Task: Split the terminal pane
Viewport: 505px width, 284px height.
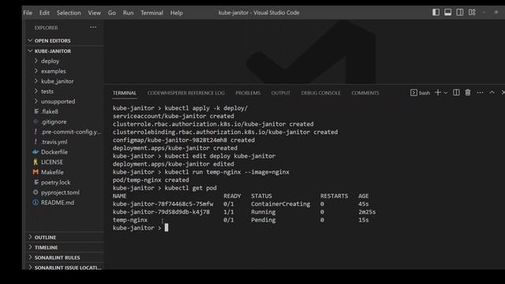Action: [x=456, y=93]
